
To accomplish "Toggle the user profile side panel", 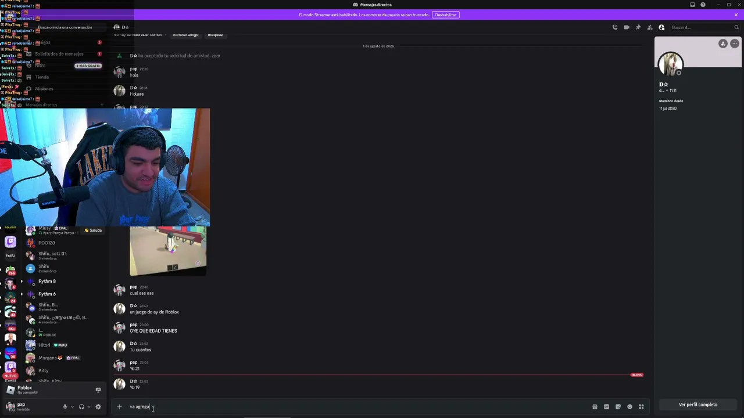I will point(661,27).
